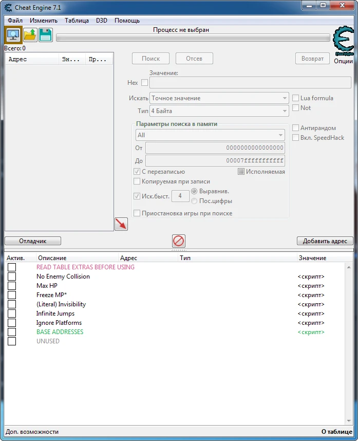Click the Добавить адрес button
Screen dimensions: 358x441
click(x=325, y=241)
